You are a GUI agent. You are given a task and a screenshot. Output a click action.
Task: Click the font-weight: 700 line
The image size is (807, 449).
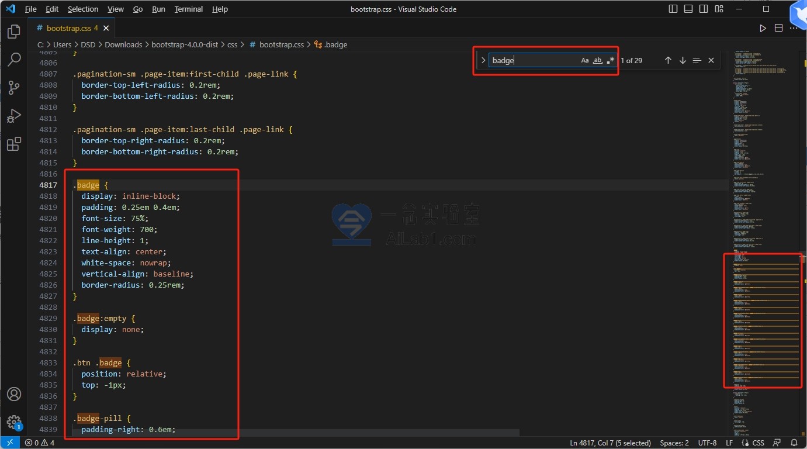(x=119, y=229)
